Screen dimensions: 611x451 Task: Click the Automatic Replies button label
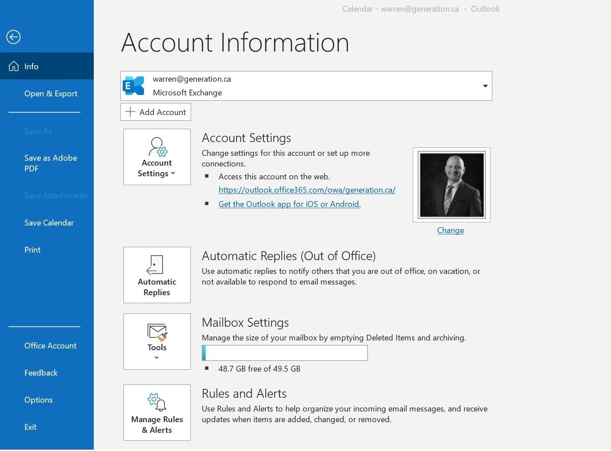coord(157,287)
